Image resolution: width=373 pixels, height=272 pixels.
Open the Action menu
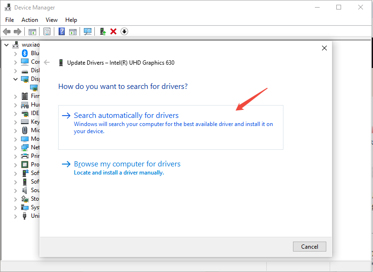pyautogui.click(x=30, y=20)
